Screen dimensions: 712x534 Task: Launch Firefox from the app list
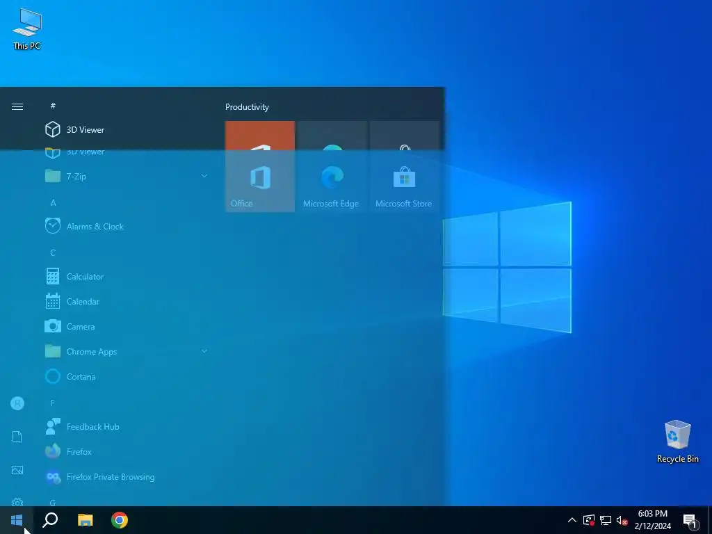[127, 452]
